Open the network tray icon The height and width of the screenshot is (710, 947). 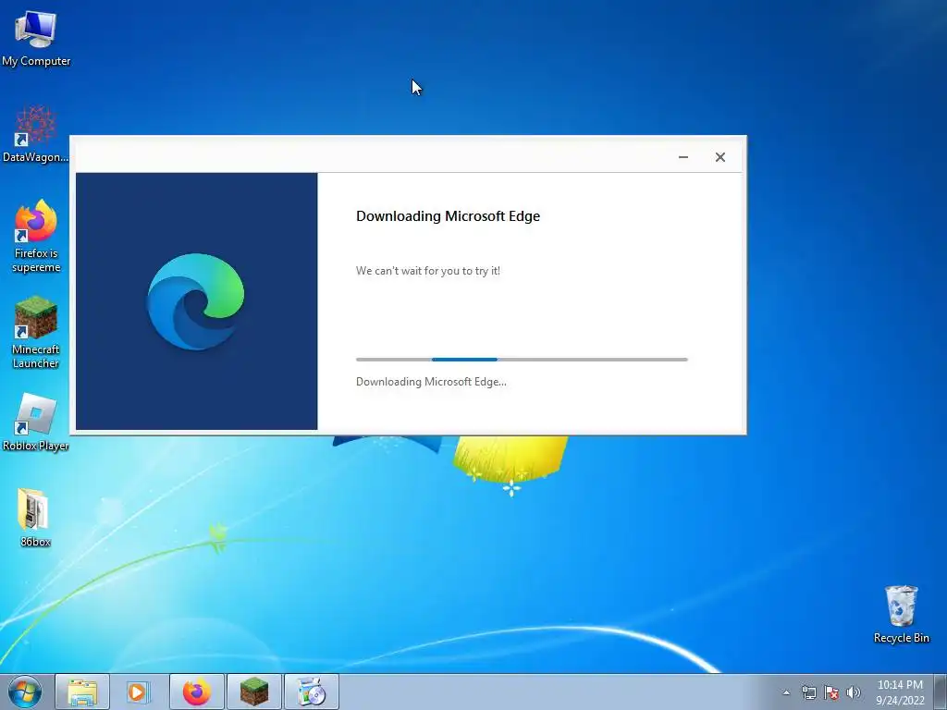point(808,692)
